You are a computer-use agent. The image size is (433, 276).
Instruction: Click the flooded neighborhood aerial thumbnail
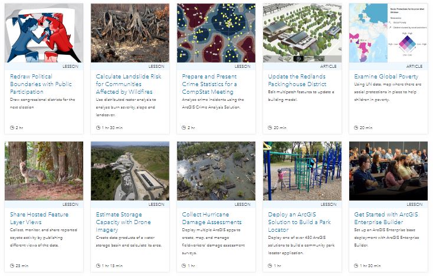[x=216, y=171]
